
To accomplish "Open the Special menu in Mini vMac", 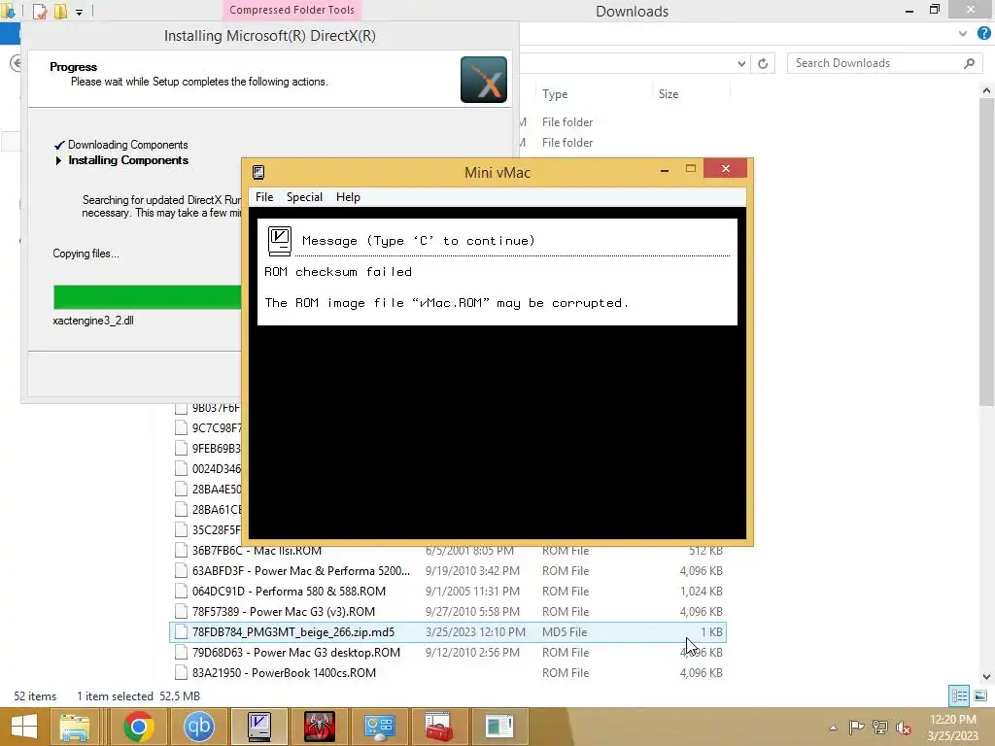I will [304, 197].
